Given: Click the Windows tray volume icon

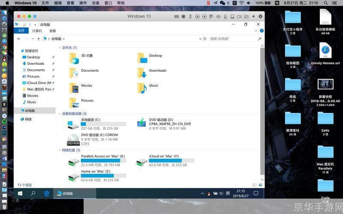Looking at the screenshot, I should (x=222, y=193).
